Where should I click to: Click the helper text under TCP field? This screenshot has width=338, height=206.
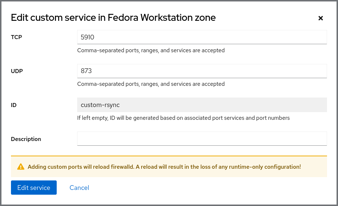pyautogui.click(x=151, y=50)
